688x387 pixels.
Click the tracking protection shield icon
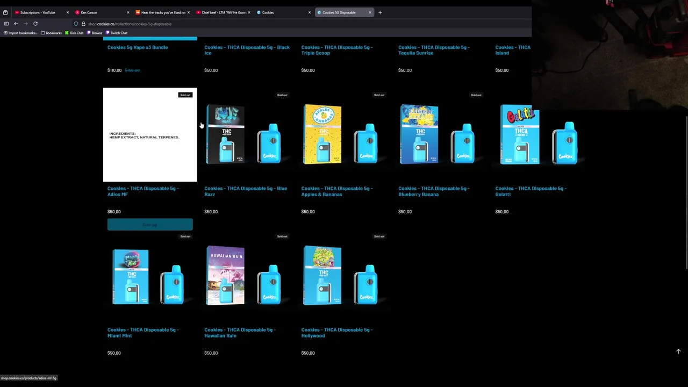coord(76,24)
